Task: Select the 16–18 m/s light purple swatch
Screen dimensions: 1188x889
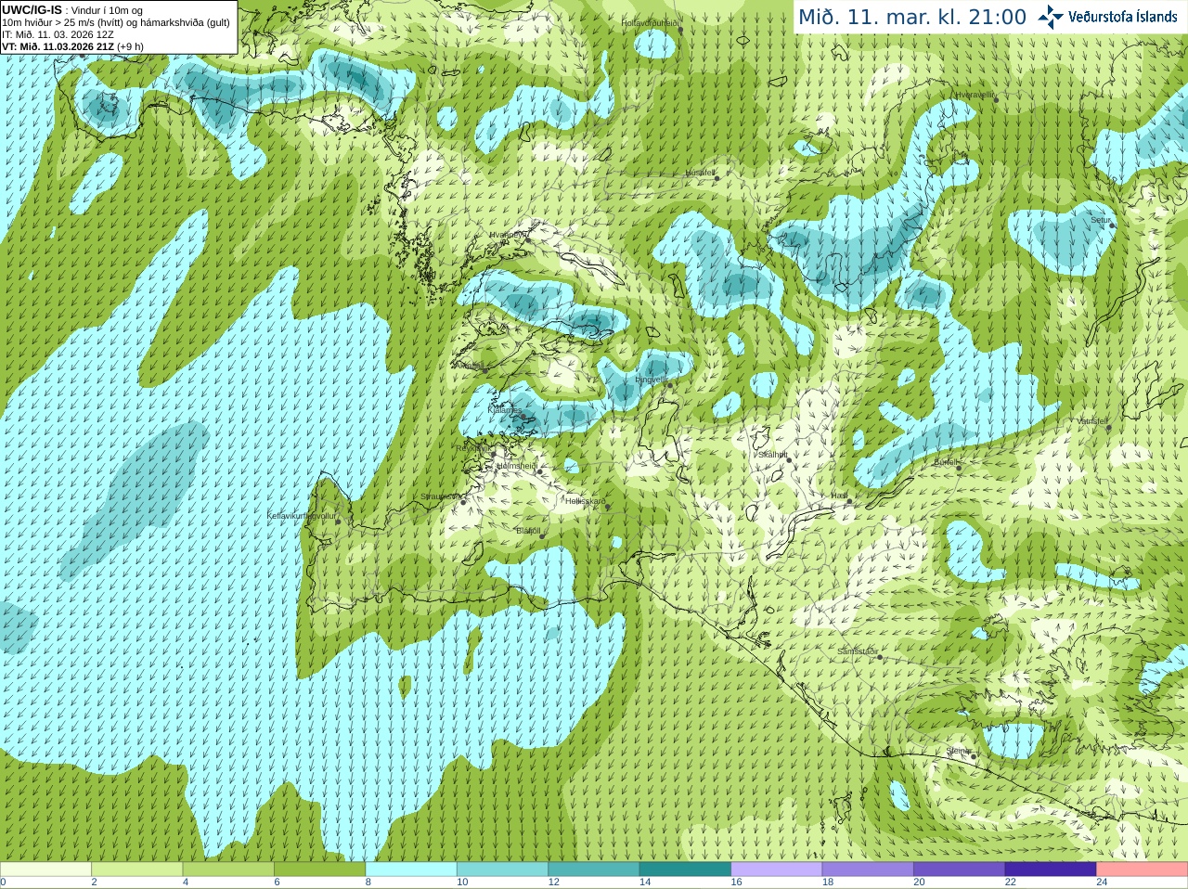Action: (777, 870)
